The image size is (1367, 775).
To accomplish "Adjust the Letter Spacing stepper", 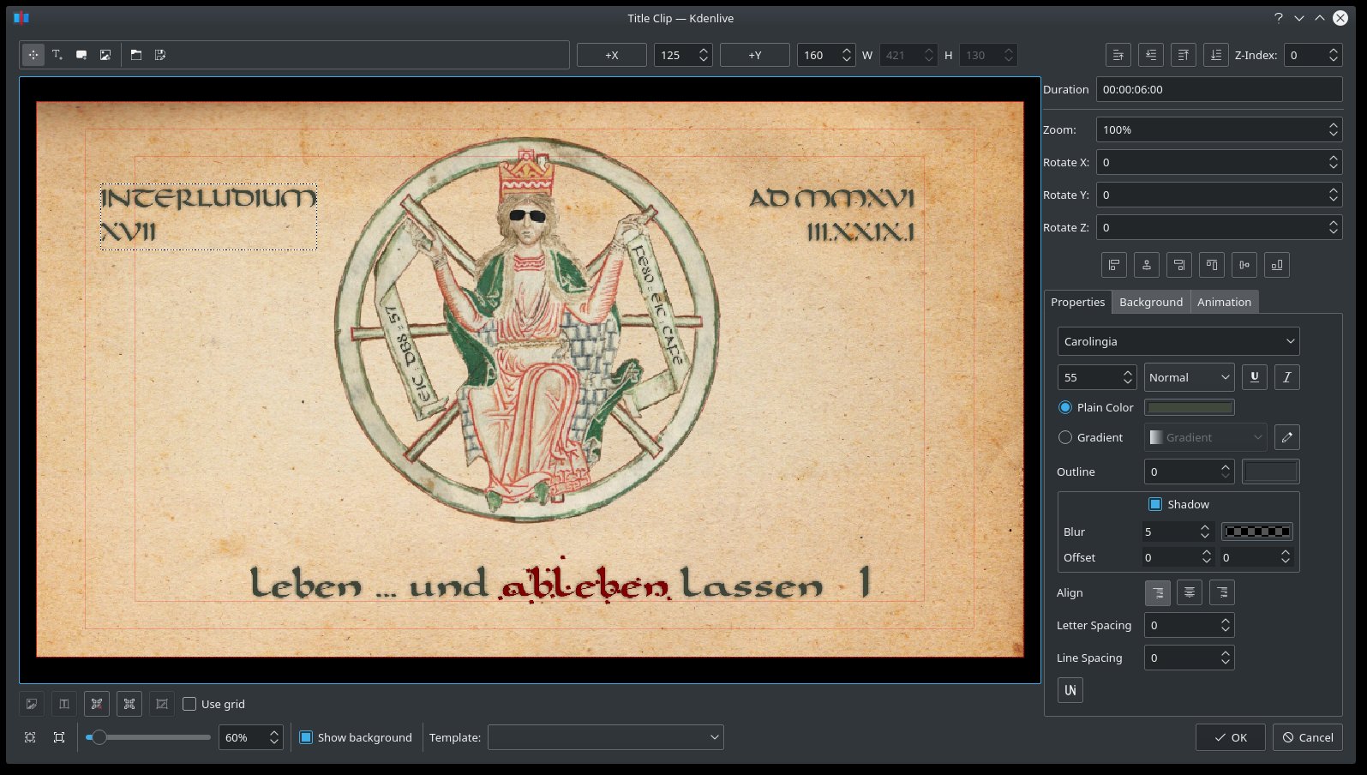I will click(x=1189, y=625).
